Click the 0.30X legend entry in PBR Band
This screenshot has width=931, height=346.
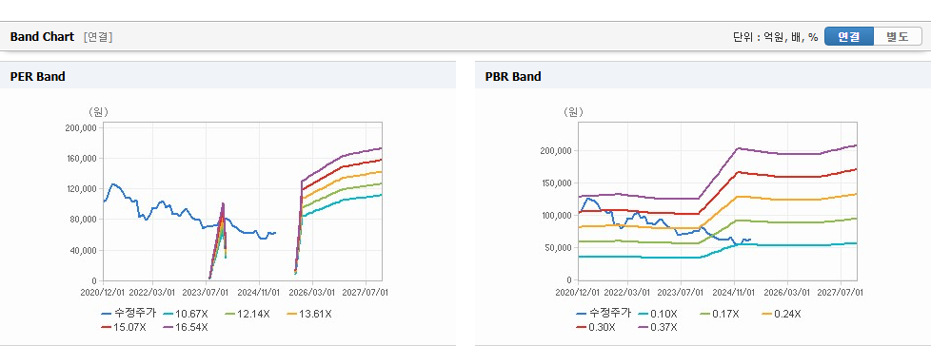pos(597,327)
